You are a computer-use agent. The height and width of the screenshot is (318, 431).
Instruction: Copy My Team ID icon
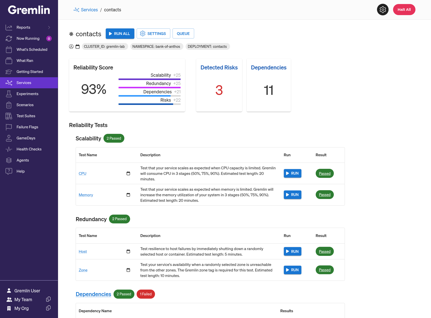[x=48, y=299]
